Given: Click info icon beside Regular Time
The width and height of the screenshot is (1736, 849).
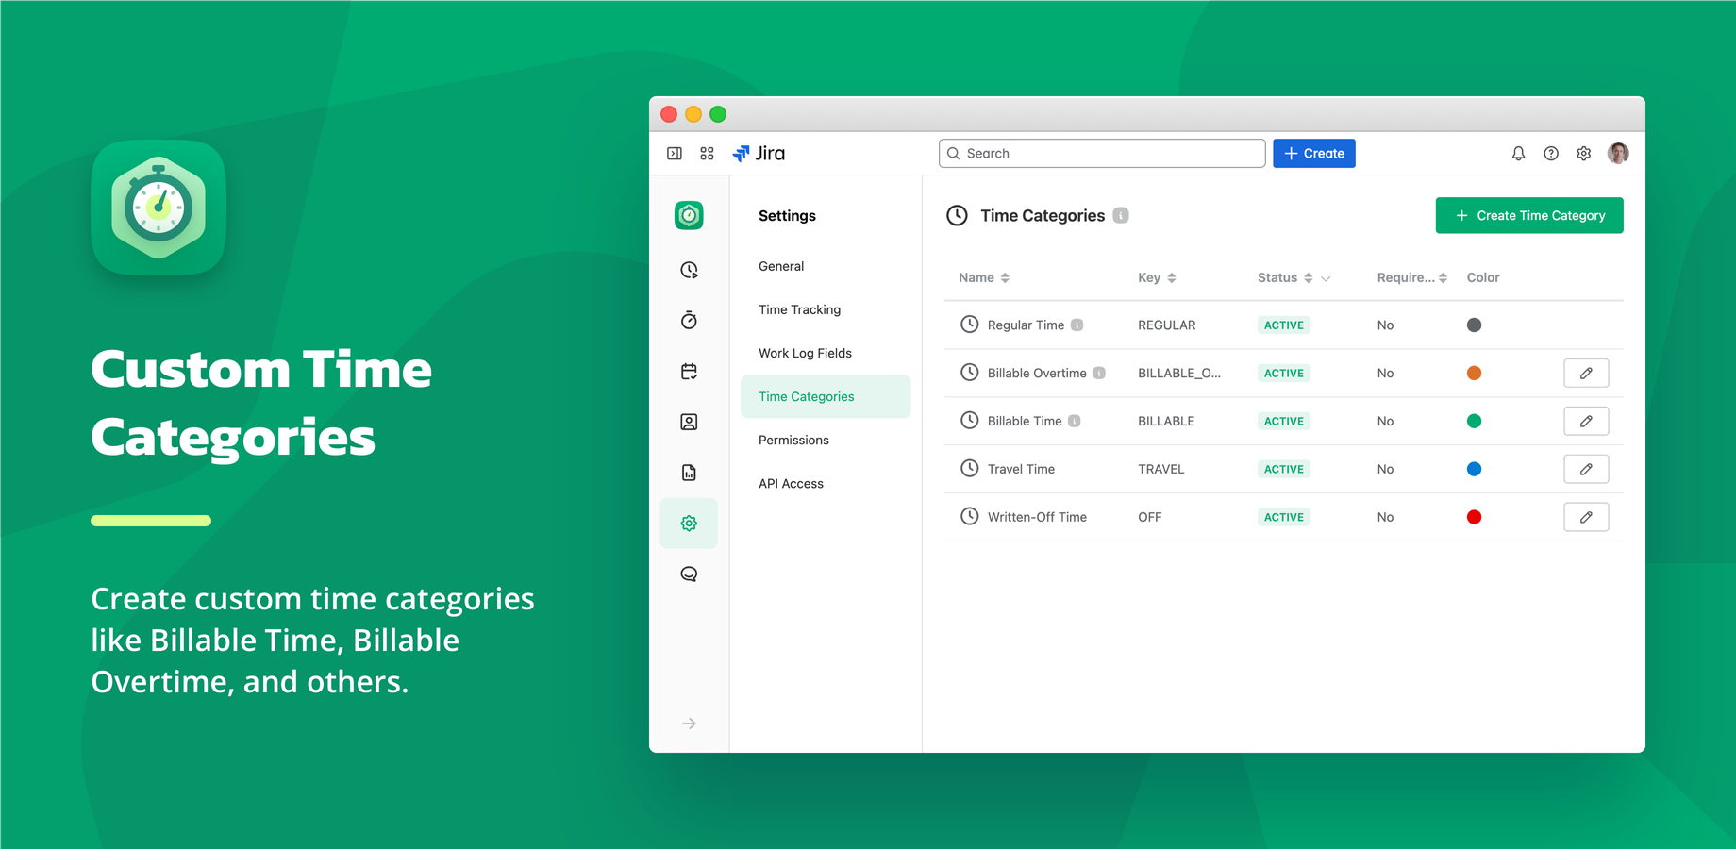Looking at the screenshot, I should (x=1077, y=325).
